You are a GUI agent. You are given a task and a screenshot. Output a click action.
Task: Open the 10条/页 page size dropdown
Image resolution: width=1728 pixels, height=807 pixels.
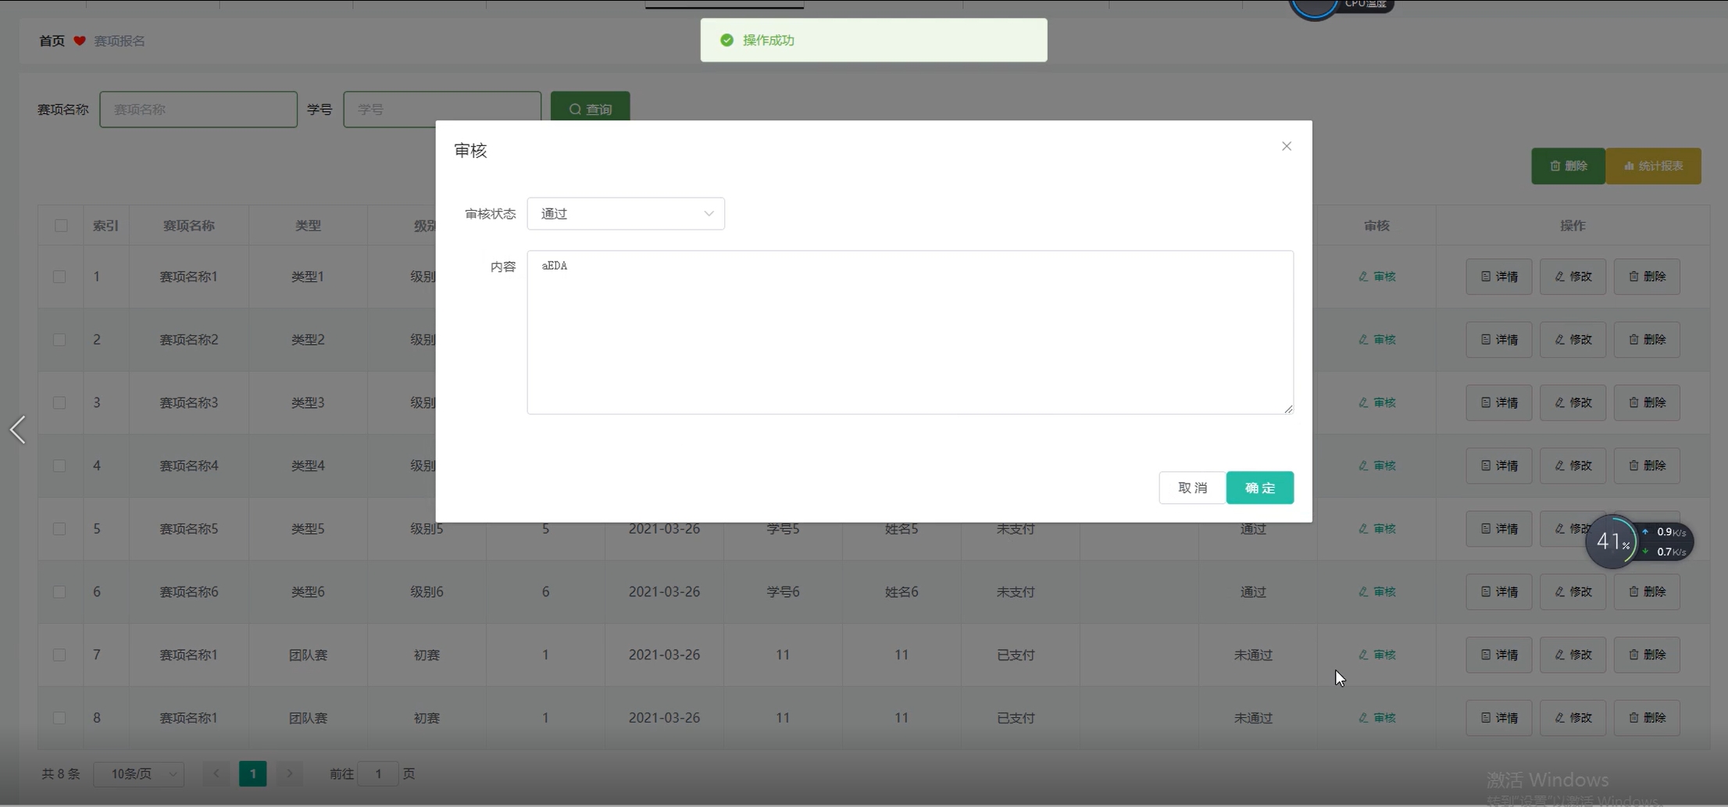[x=139, y=774]
